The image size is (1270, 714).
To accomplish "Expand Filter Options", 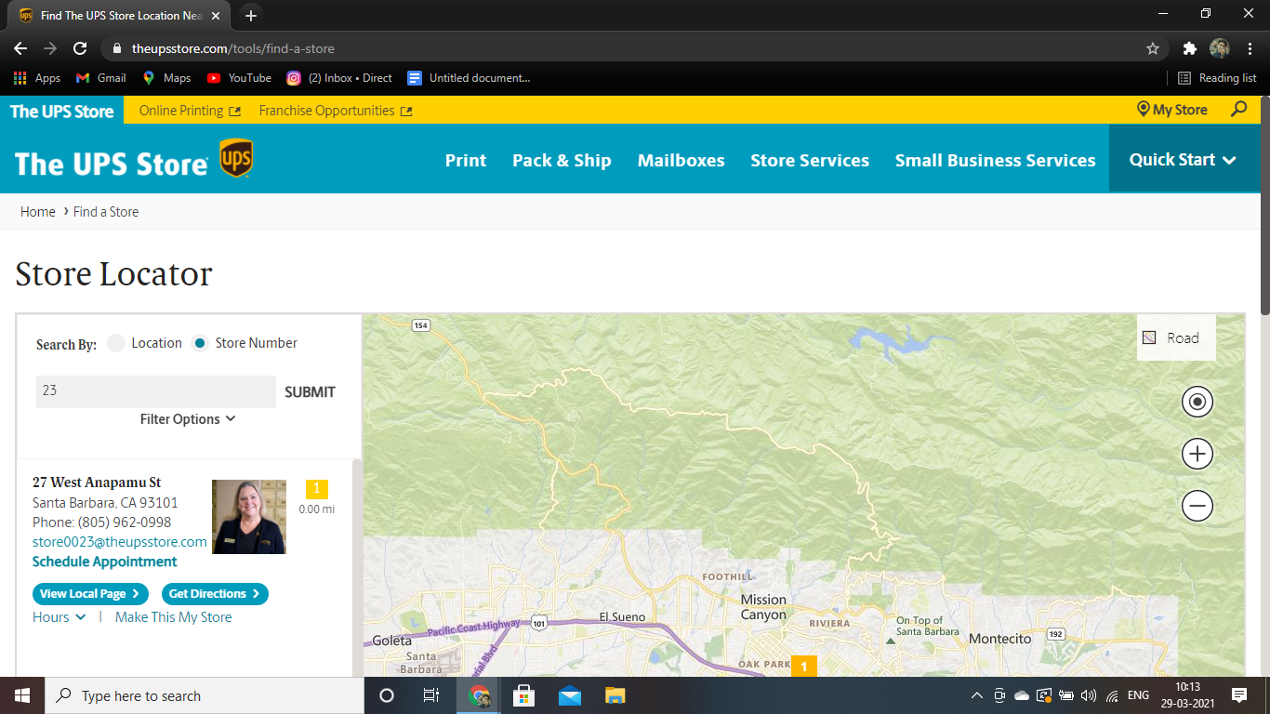I will pos(188,419).
